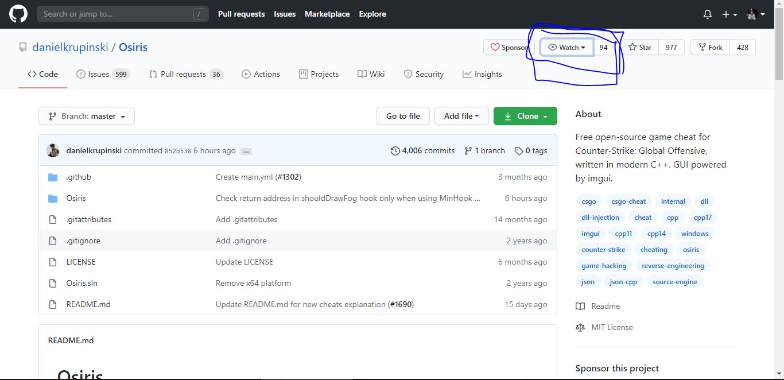This screenshot has height=380, width=784.
Task: Open the README.md file
Action: pyautogui.click(x=88, y=304)
